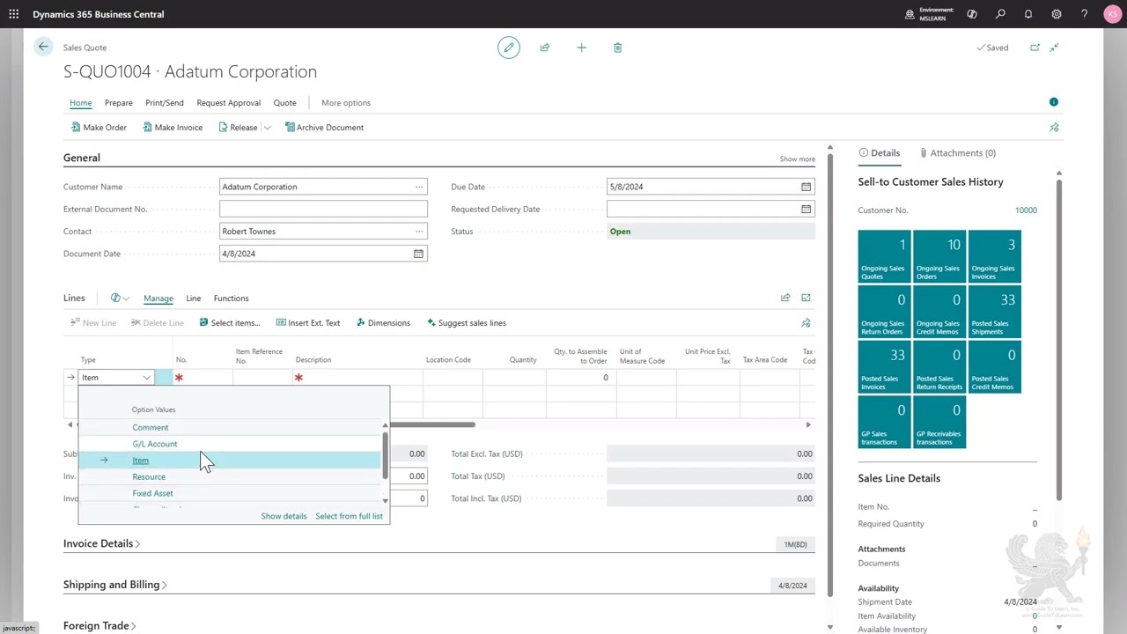Open the Customer Name lookup ellipsis
The image size is (1127, 634).
click(x=419, y=187)
